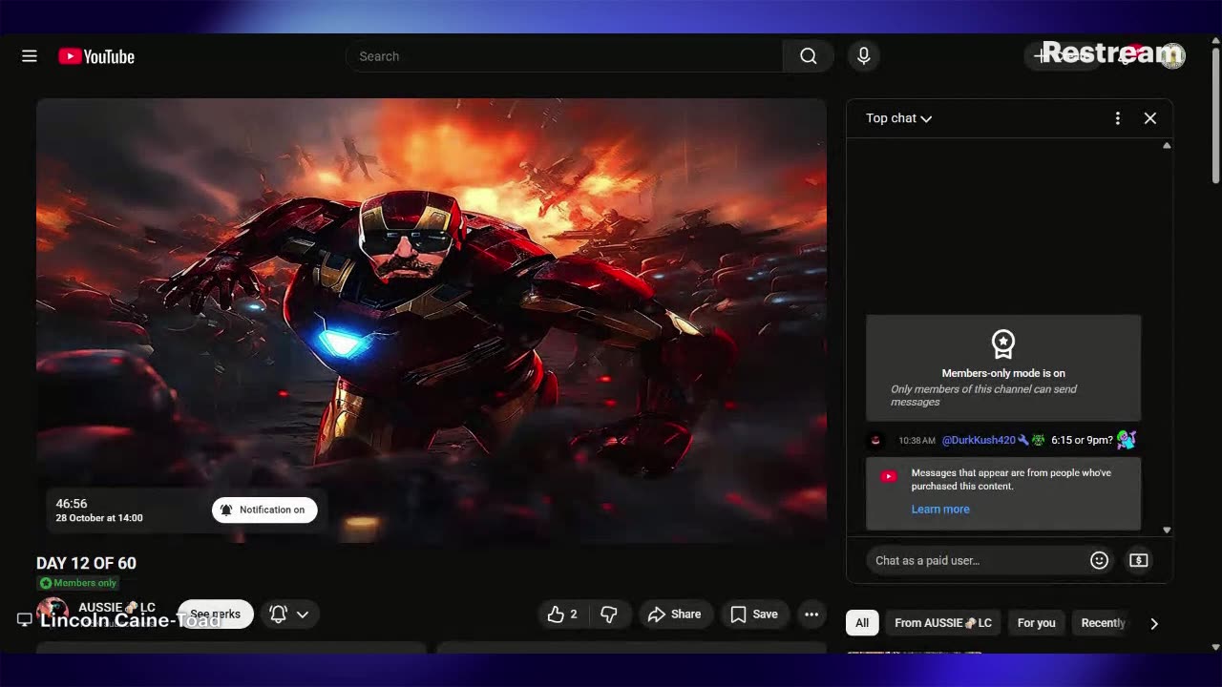1222x687 pixels.
Task: Select the Recently chip
Action: pos(1103,623)
